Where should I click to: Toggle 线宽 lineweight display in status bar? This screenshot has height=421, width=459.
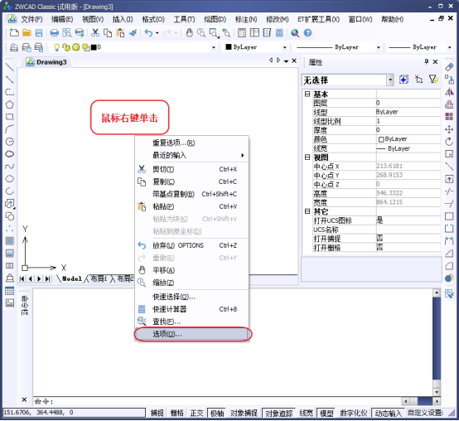pos(307,413)
